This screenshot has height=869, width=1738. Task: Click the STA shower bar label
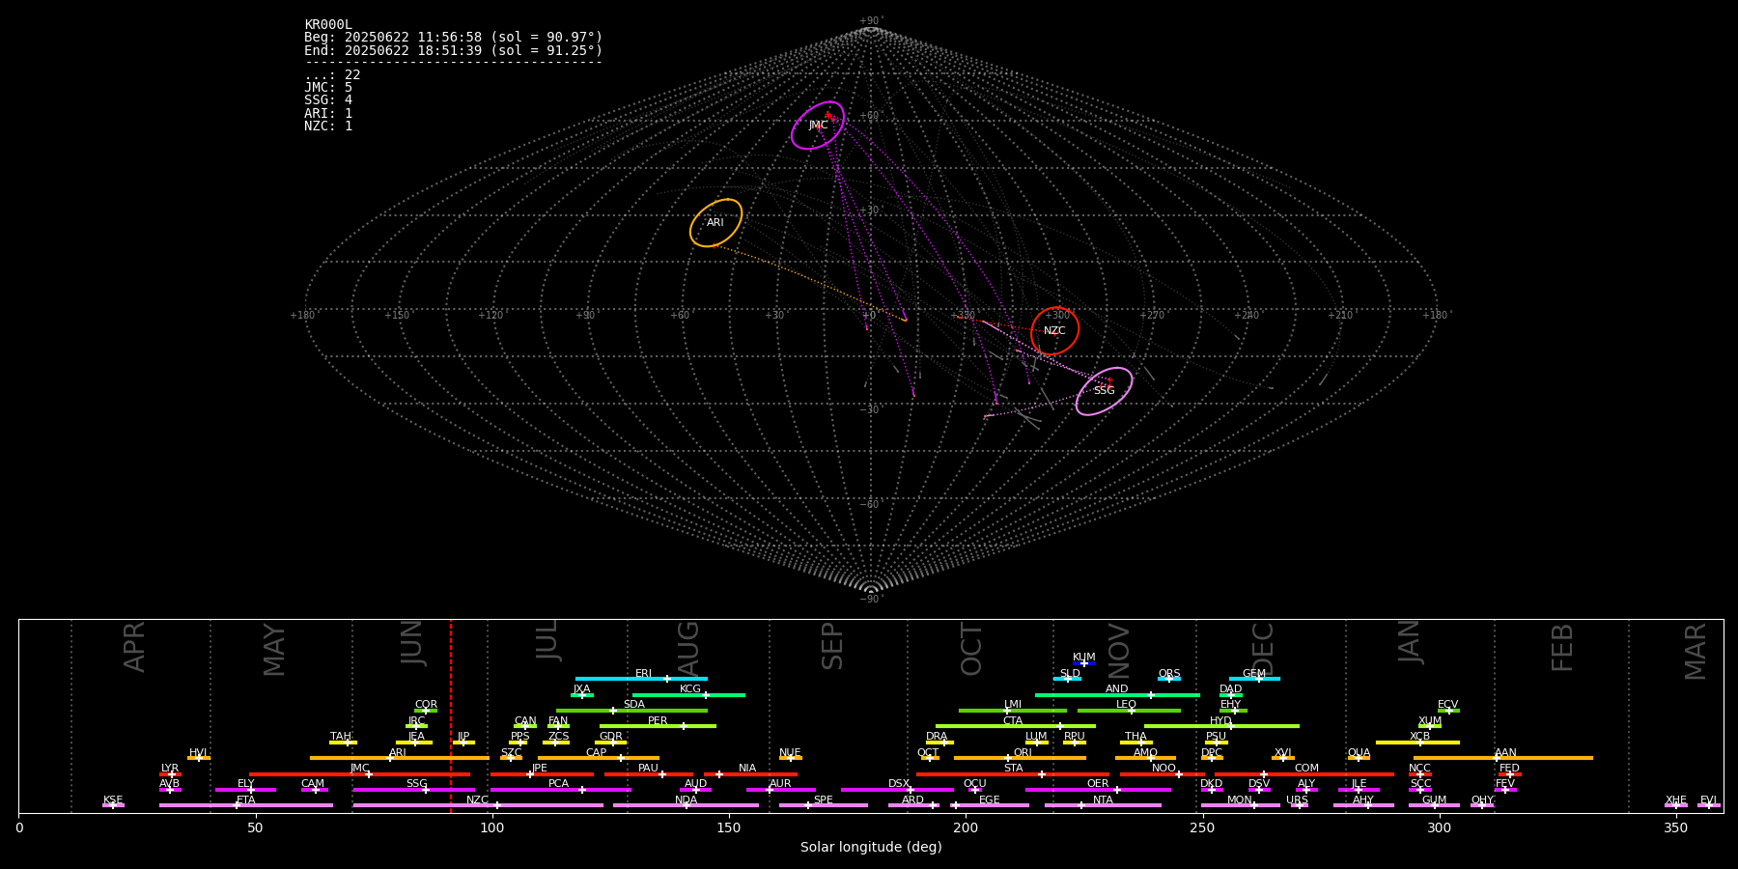(1013, 769)
